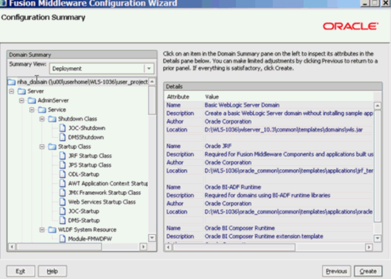This screenshot has width=391, height=279.
Task: Click domain tree horizontal scroll left arrow
Action: pos(12,247)
